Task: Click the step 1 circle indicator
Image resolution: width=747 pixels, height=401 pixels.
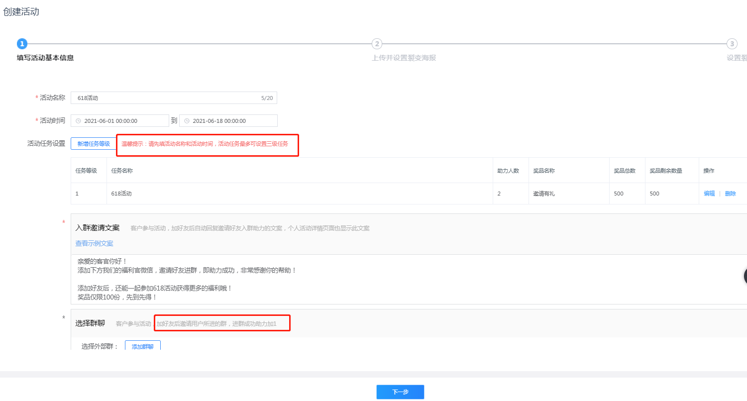Action: 22,44
